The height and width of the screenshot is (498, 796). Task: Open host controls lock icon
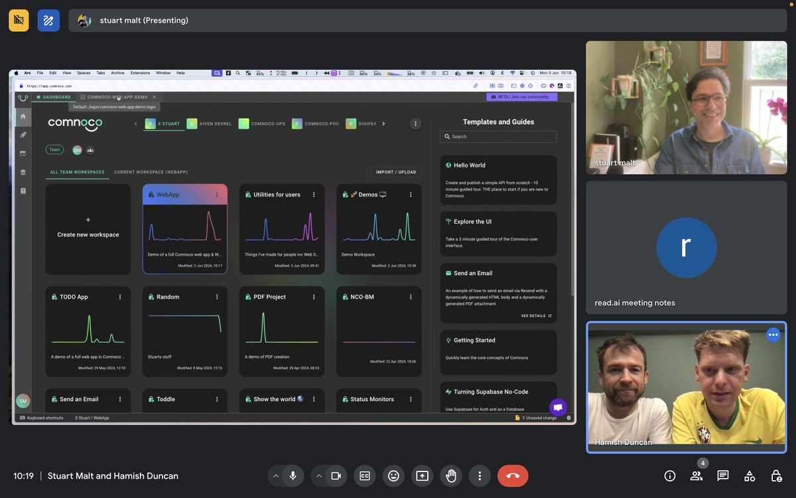coord(775,475)
